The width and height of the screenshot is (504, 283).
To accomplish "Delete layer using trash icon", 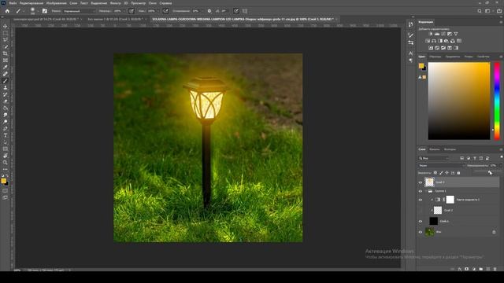I will (495, 269).
